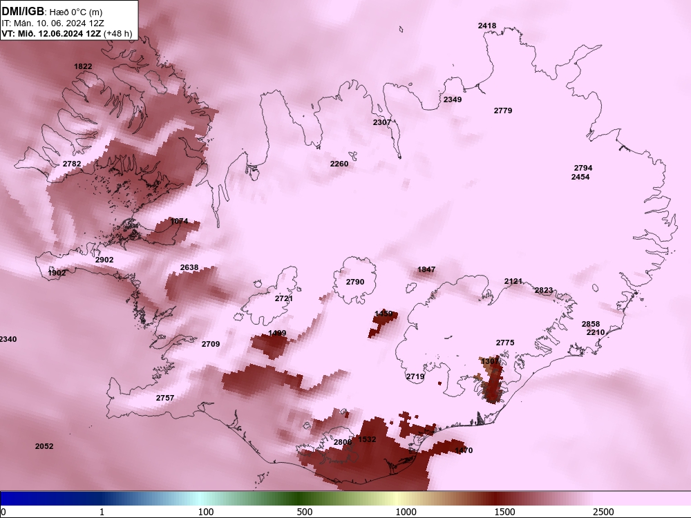Viewport: 691px width, 518px height.
Task: Click the color scale label 100
Action: click(x=206, y=512)
